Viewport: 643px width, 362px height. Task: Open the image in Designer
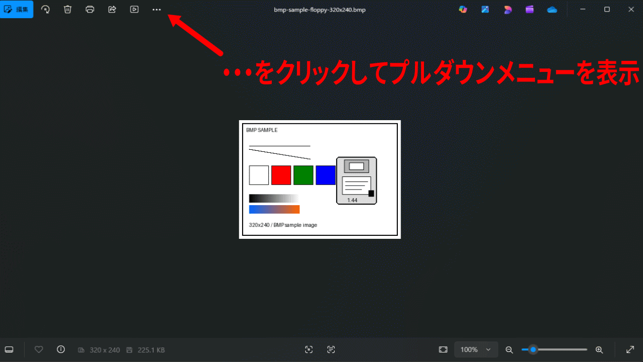click(508, 9)
